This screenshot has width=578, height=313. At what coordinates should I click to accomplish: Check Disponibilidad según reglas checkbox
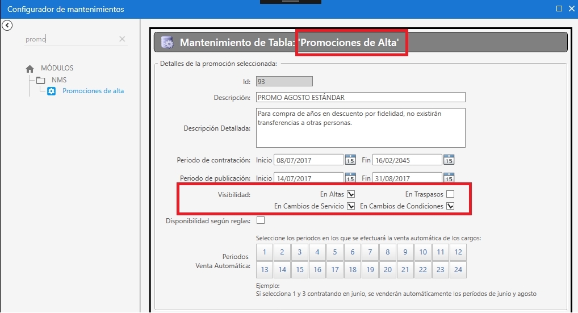click(x=261, y=220)
